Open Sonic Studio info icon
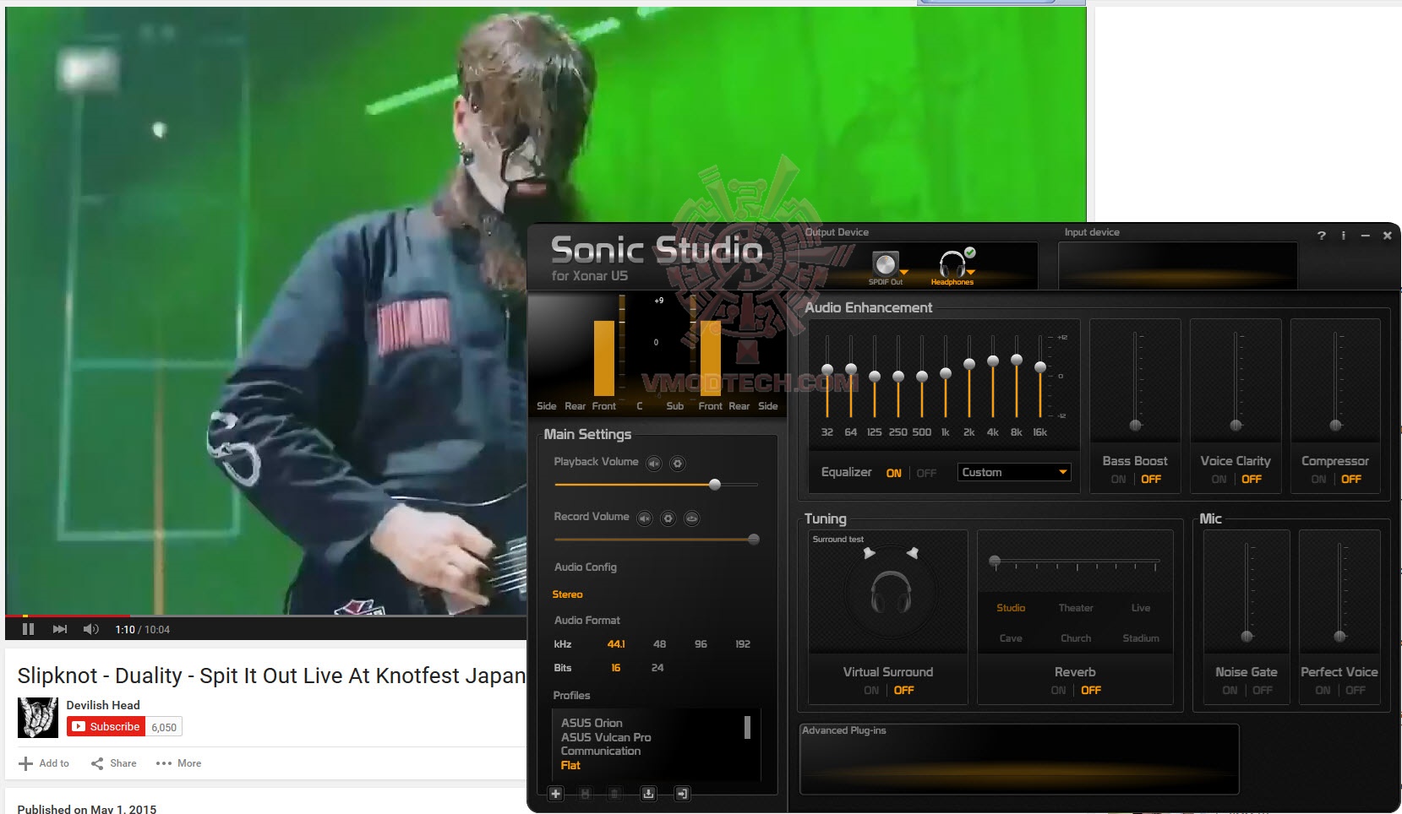The image size is (1402, 814). tap(1344, 236)
